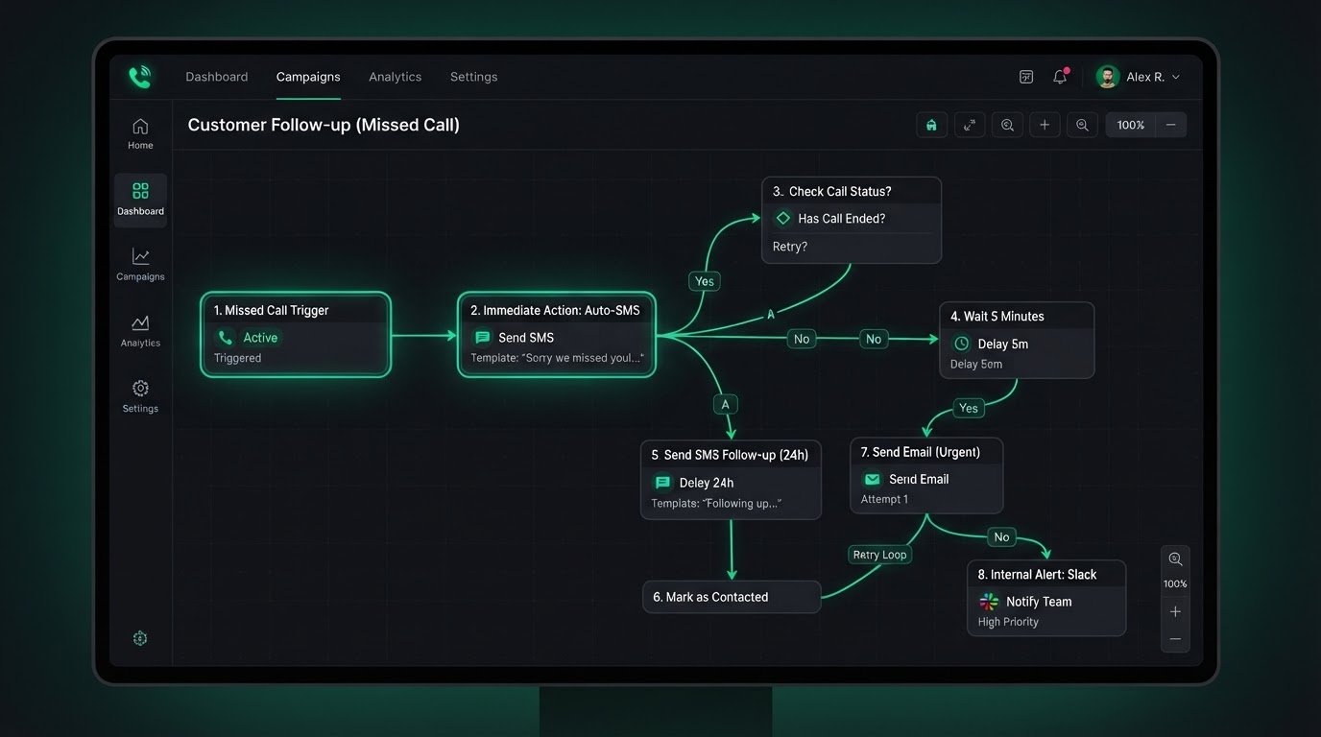Viewport: 1321px width, 737px height.
Task: Click the magnifier icon in the floating zoom panel
Action: pyautogui.click(x=1175, y=559)
